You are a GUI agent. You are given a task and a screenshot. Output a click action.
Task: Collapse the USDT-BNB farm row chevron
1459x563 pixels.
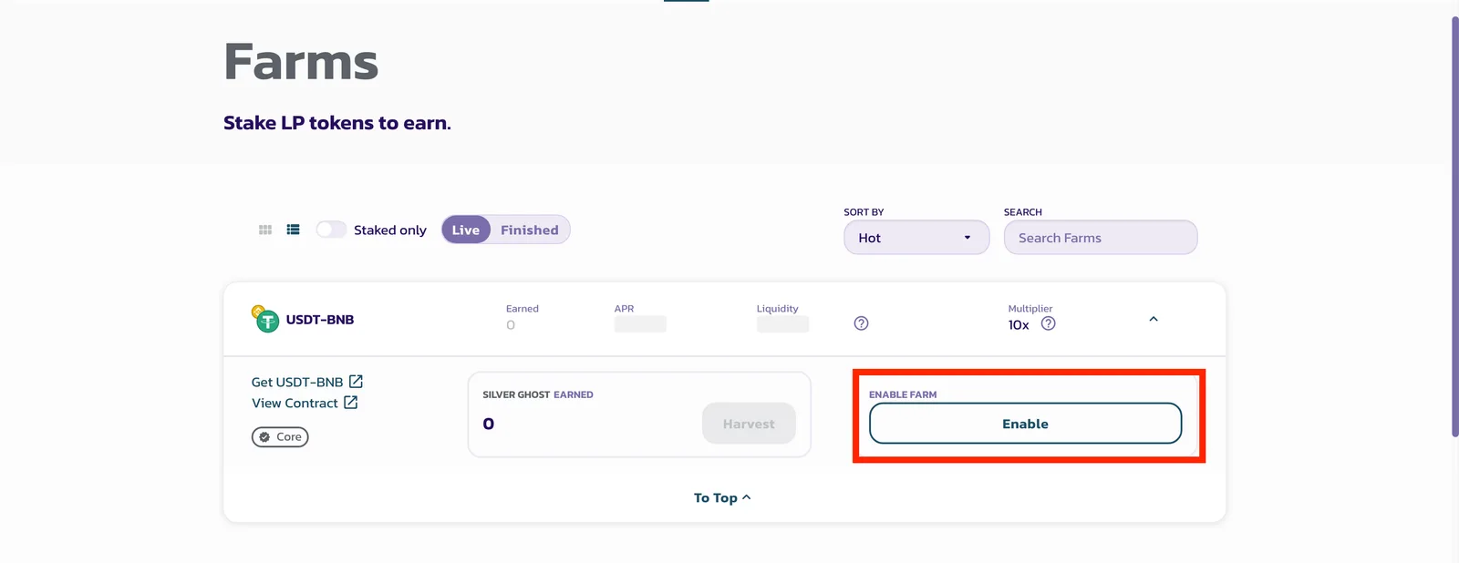click(x=1154, y=319)
